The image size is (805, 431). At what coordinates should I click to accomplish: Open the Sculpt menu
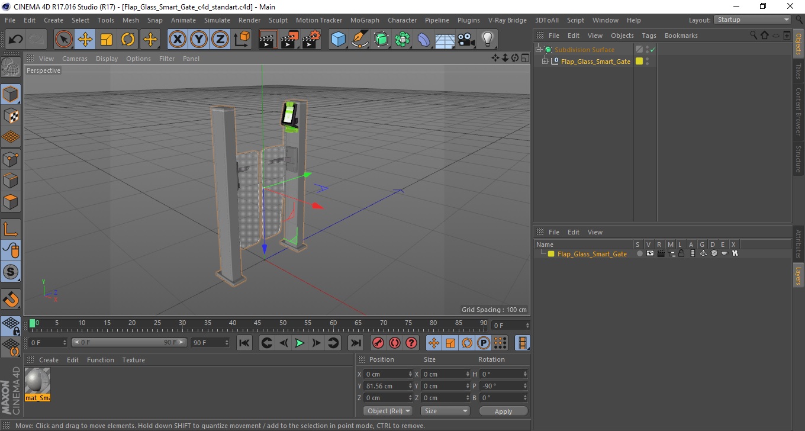click(x=278, y=20)
